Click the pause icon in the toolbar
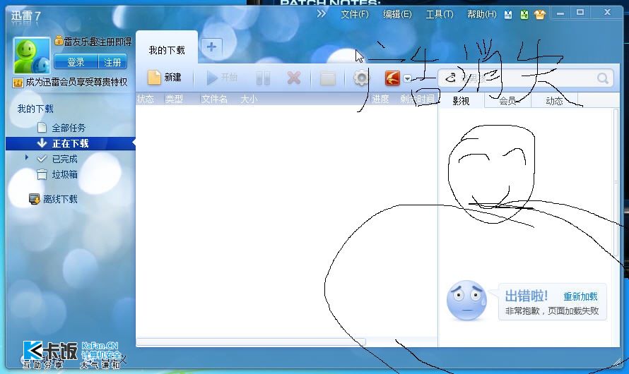629x374 pixels. pos(263,78)
